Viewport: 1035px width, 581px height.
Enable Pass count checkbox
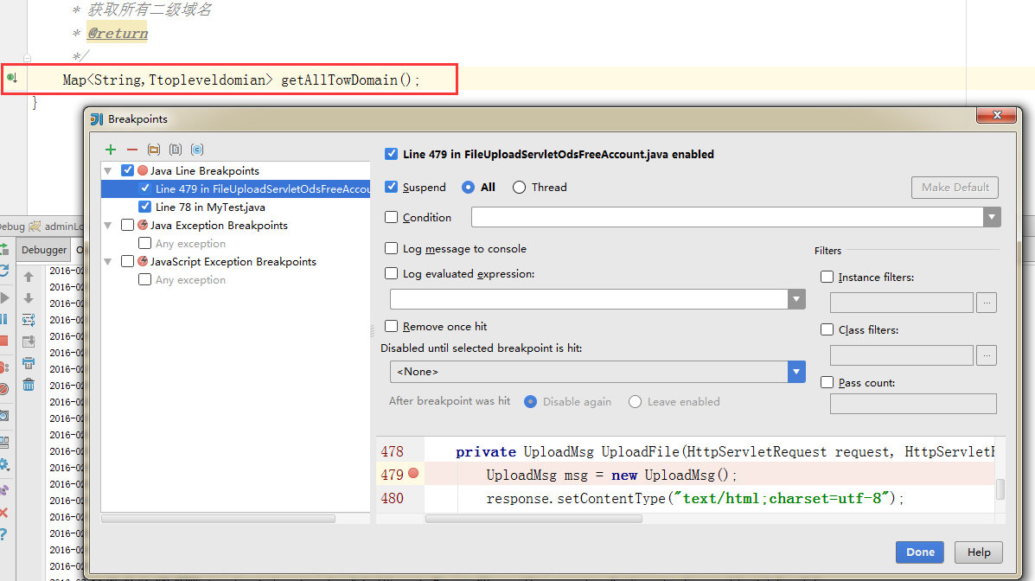tap(827, 382)
